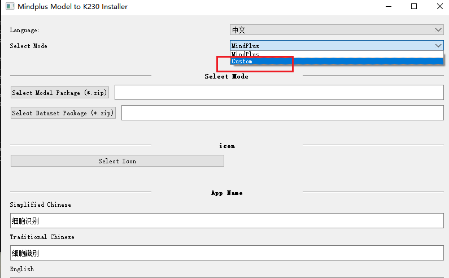Image resolution: width=449 pixels, height=278 pixels.
Task: Click the "Select Mode" label on the left
Action: (29, 46)
